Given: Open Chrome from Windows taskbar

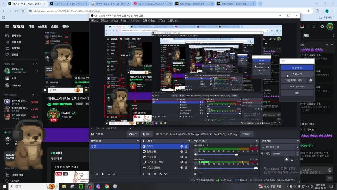Looking at the screenshot, I should (x=107, y=186).
